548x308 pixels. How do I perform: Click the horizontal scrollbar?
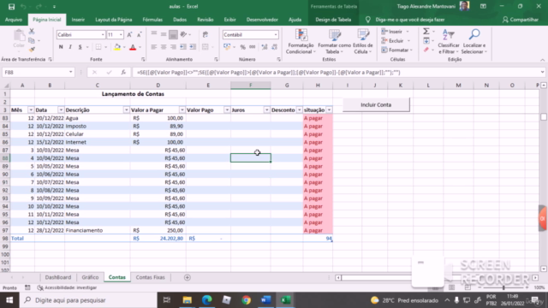pos(437,277)
